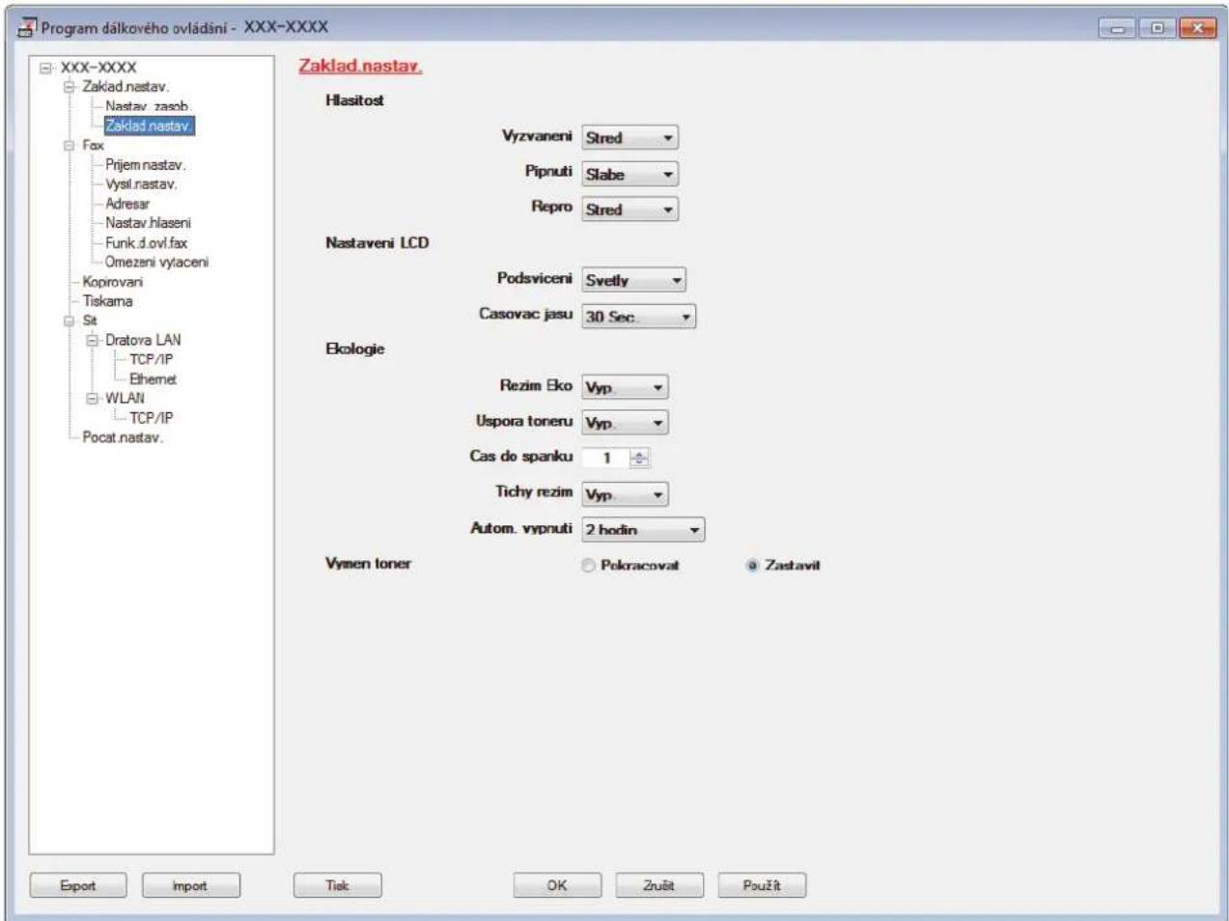1229x921 pixels.
Task: Collapse the Dratova LAN node
Action: point(93,340)
